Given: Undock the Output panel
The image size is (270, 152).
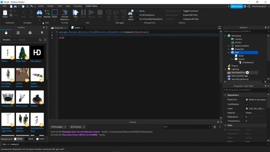Looking at the screenshot, I should coord(218,122).
